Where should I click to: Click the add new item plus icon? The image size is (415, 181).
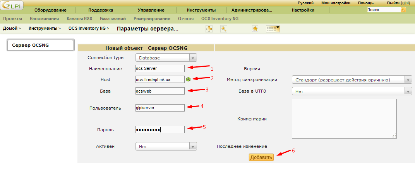coord(209,29)
